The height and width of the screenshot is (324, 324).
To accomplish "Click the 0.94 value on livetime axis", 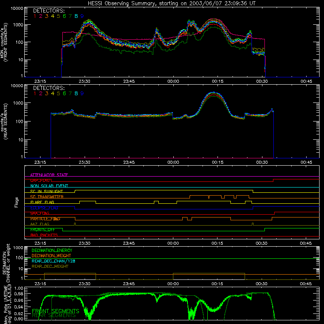I will (x=19, y=307).
